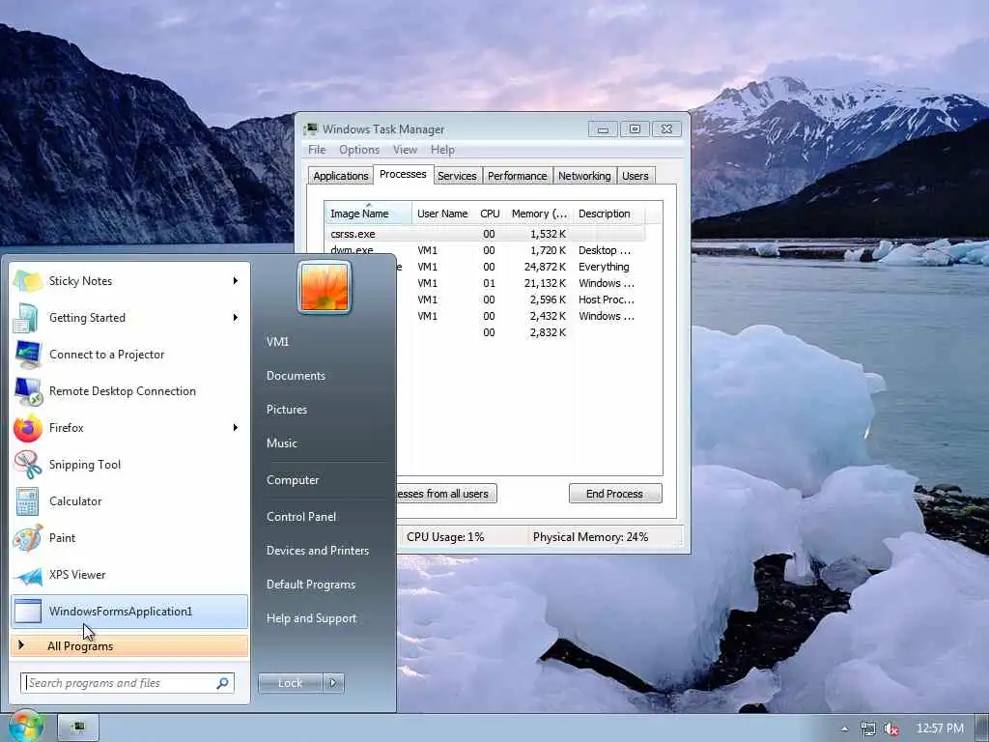Sort by User Name column header

tap(442, 214)
